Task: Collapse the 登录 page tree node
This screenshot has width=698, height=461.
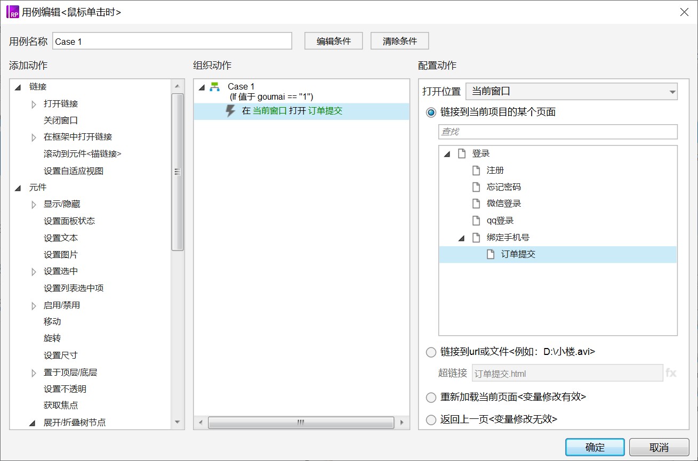Action: (x=447, y=154)
